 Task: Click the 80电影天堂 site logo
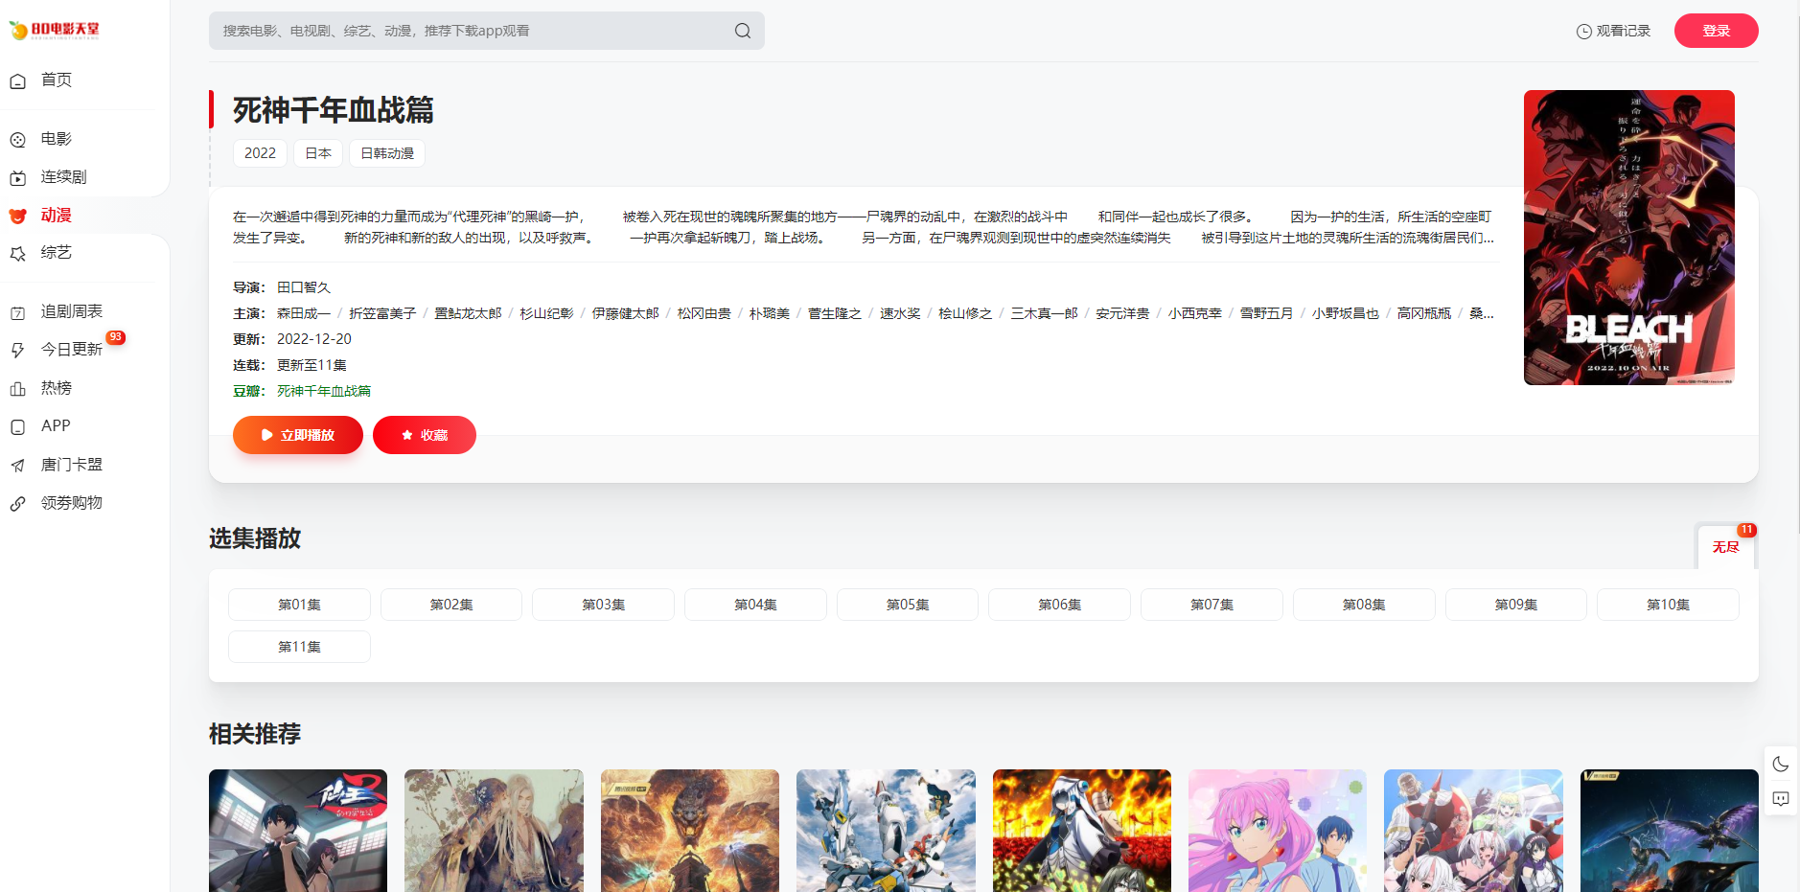(55, 30)
